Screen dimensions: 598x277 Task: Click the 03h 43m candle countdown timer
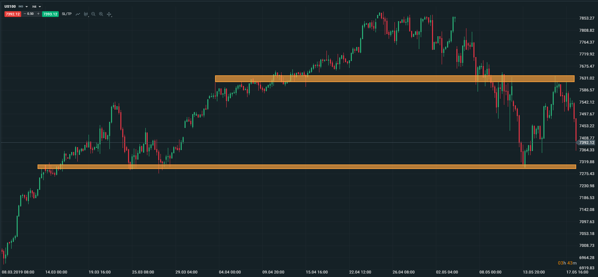click(x=567, y=263)
